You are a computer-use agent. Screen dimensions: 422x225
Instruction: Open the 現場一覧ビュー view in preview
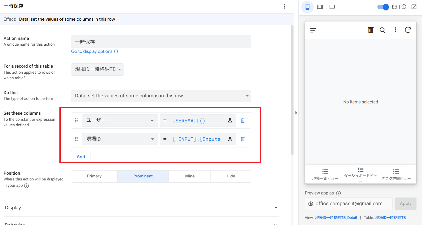[325, 175]
